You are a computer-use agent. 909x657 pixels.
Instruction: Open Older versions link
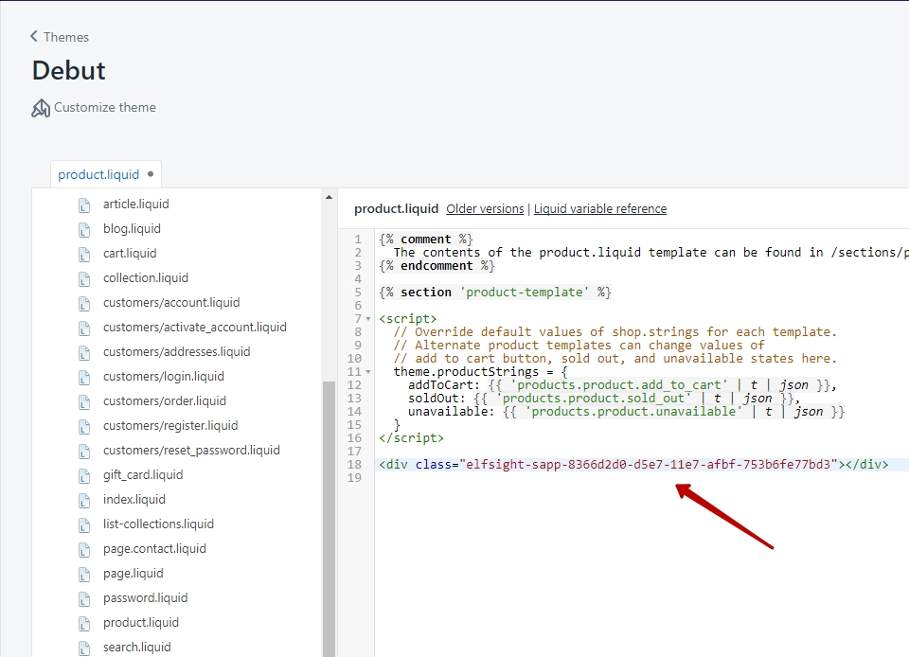click(485, 208)
